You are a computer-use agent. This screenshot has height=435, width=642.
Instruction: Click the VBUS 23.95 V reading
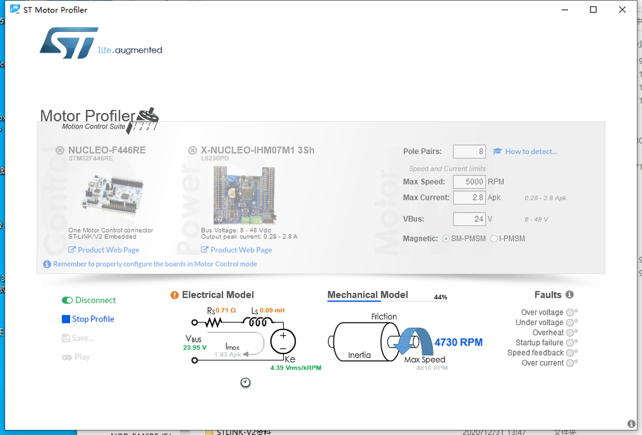coord(195,348)
